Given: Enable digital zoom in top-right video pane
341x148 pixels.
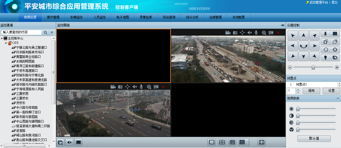Looking at the screenshot, I should [x=264, y=33].
